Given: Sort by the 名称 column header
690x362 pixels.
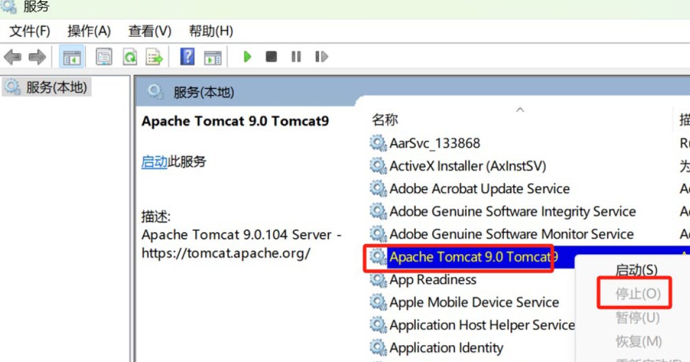Looking at the screenshot, I should point(385,119).
